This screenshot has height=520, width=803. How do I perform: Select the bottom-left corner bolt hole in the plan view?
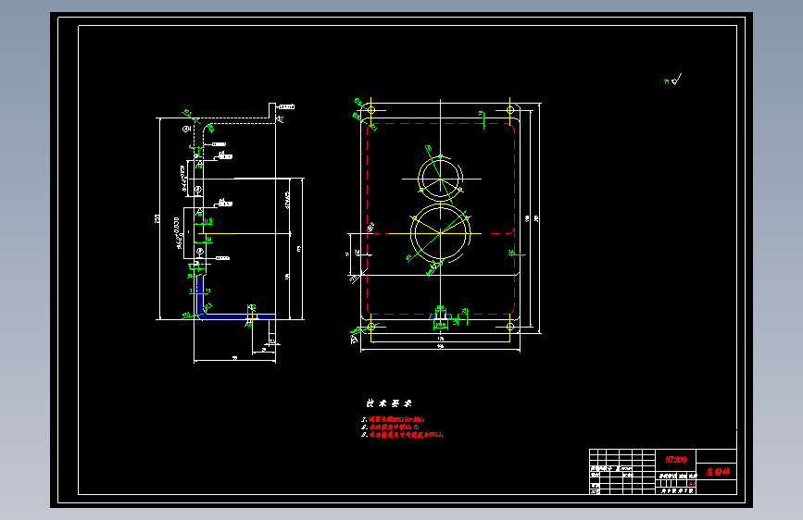371,327
